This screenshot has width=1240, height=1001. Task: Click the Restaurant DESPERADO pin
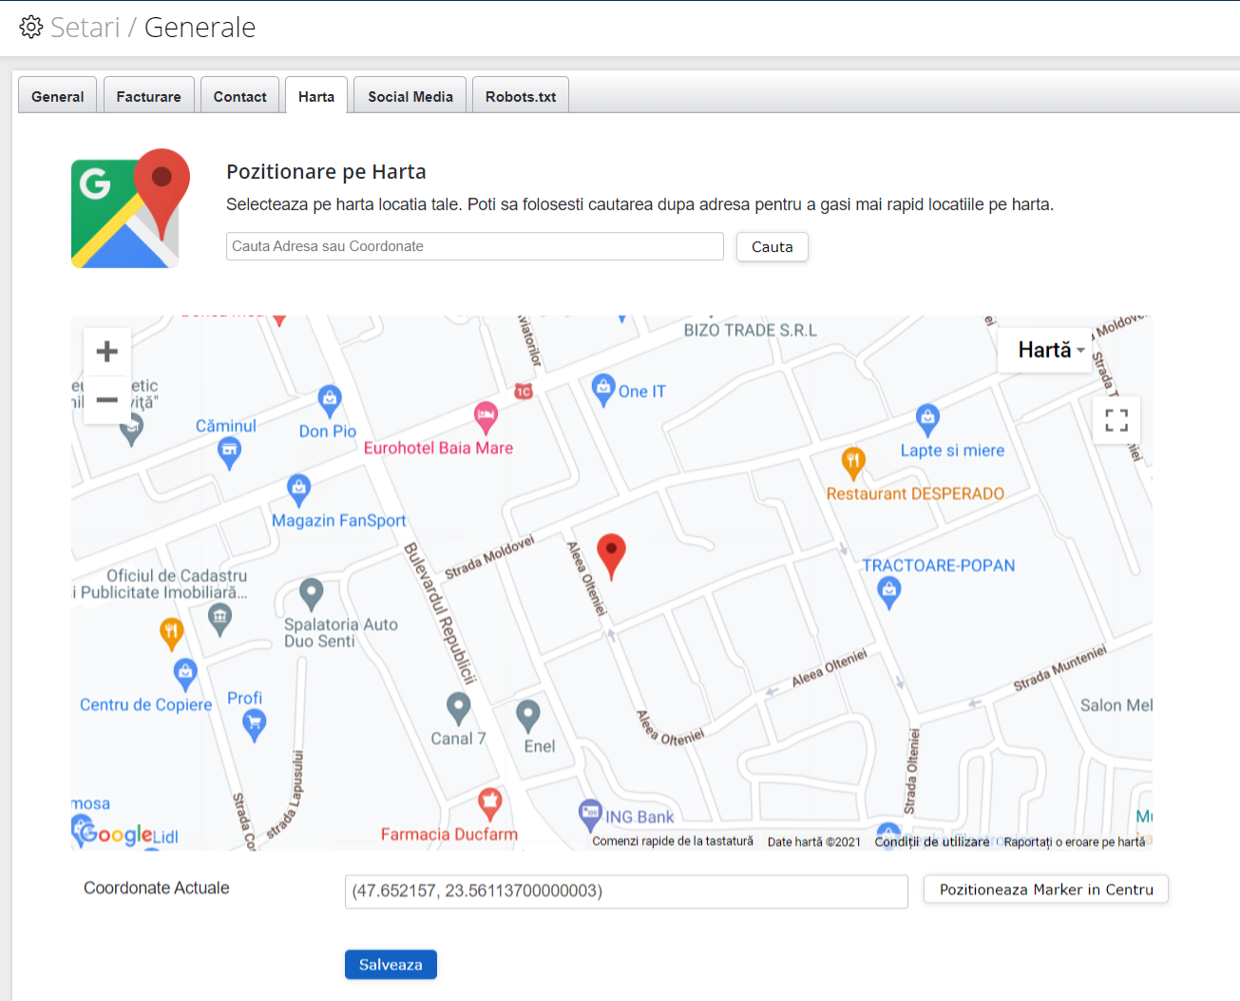[853, 464]
